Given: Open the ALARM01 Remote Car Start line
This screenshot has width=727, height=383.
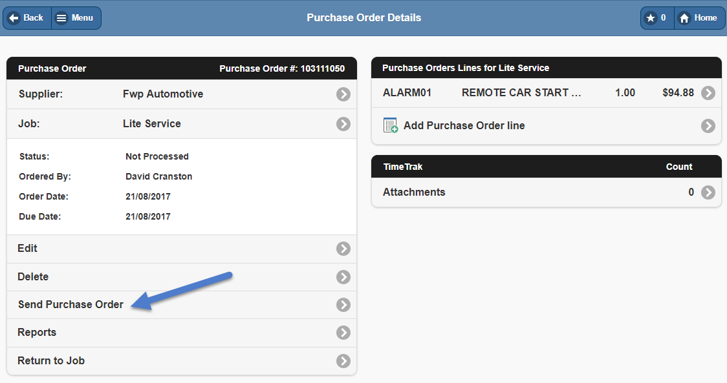Looking at the screenshot, I should pos(521,93).
